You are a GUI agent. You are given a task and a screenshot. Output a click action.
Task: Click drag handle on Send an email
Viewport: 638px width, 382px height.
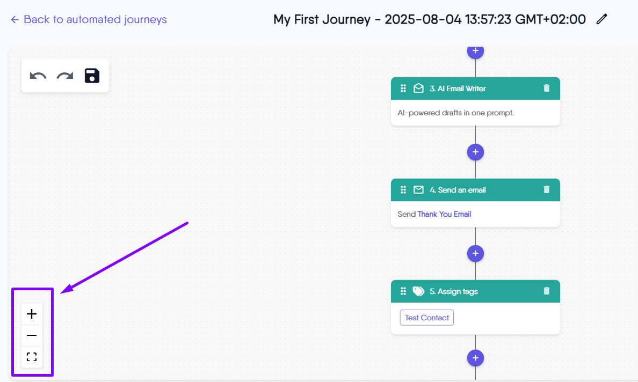403,190
